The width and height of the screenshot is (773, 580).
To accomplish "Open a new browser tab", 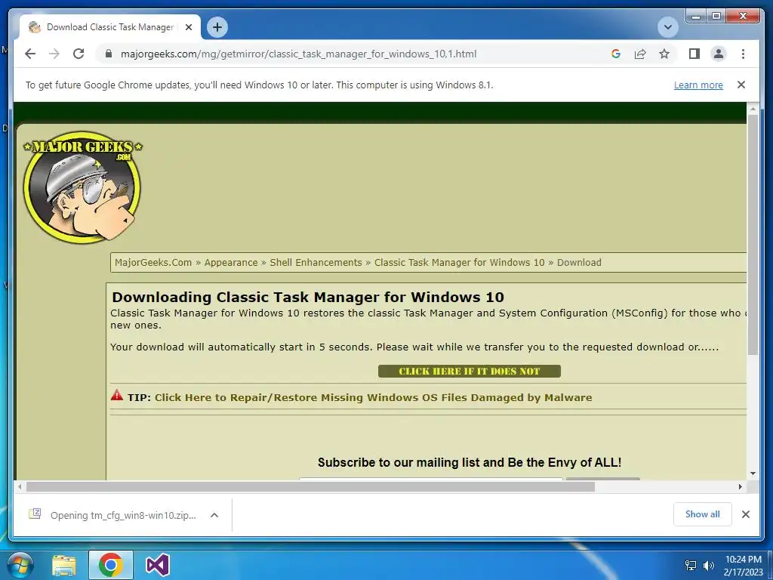I will [217, 27].
